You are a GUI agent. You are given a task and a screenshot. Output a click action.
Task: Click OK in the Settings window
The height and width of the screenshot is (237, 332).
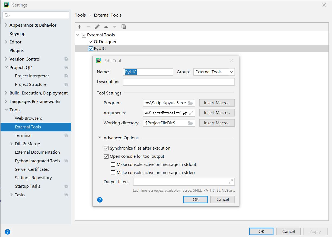(261, 232)
